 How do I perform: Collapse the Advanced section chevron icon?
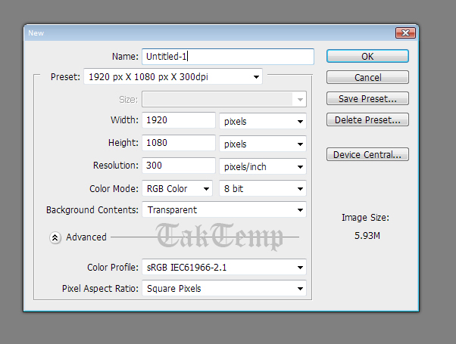(55, 237)
